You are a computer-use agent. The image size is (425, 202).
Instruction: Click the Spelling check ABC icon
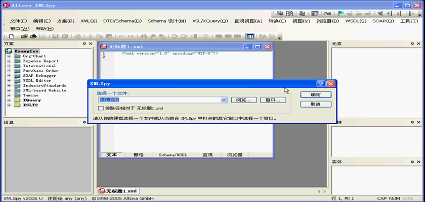206,36
